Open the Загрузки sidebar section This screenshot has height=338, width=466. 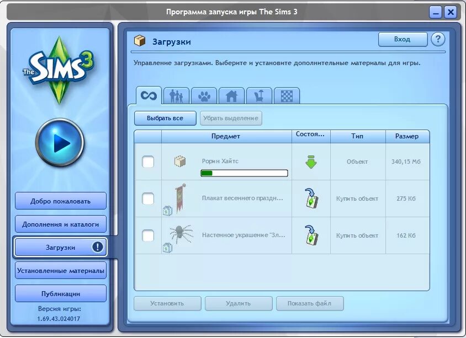(61, 247)
